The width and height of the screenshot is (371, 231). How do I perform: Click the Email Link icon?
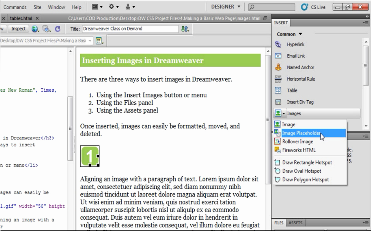(278, 56)
